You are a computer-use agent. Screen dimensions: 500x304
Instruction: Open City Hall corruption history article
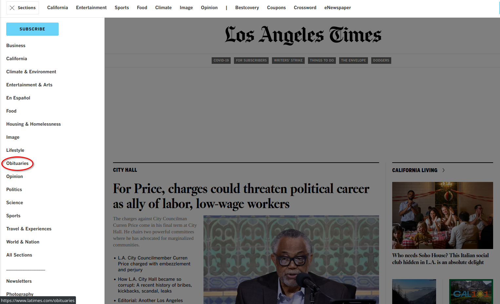pos(155,285)
